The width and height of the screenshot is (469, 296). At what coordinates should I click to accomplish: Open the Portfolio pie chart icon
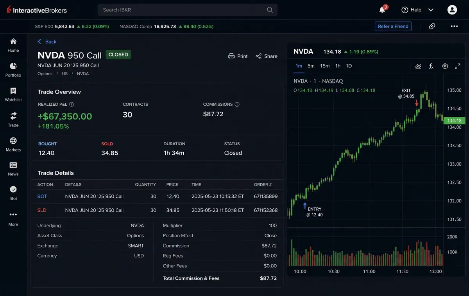pos(13,66)
